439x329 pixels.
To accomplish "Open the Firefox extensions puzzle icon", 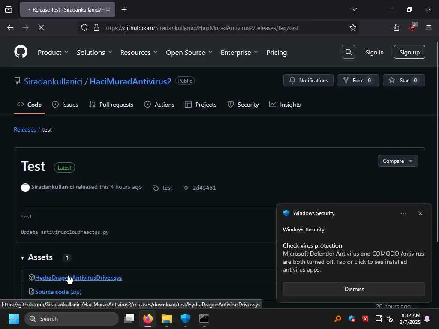I will pyautogui.click(x=396, y=27).
